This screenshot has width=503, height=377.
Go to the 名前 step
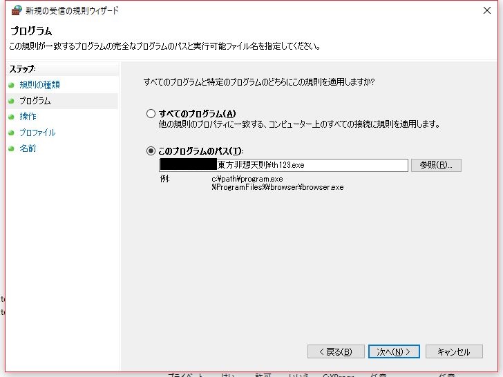point(28,148)
